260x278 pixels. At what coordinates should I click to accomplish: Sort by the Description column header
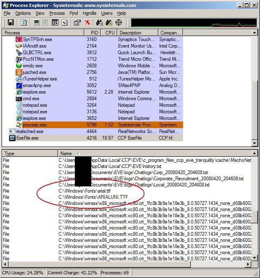(138, 33)
